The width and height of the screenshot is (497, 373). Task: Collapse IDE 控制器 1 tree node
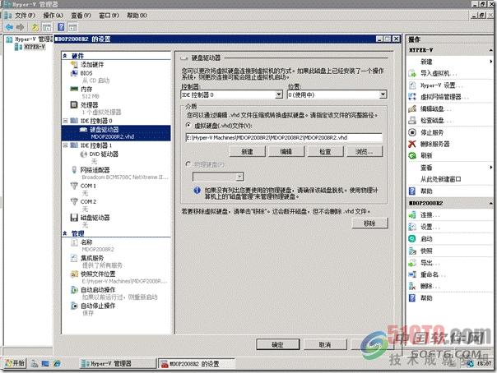pos(65,145)
